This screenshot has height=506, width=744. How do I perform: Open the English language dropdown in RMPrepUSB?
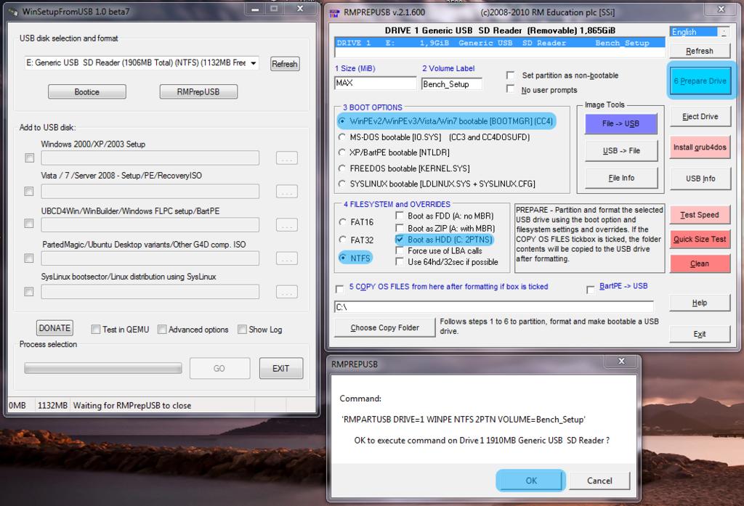[x=724, y=32]
